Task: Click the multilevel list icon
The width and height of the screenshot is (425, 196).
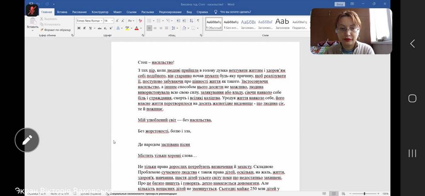Action: 168,21
